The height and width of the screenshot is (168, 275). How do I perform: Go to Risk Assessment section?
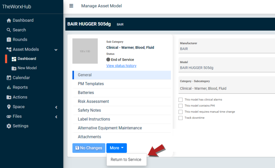click(x=122, y=102)
